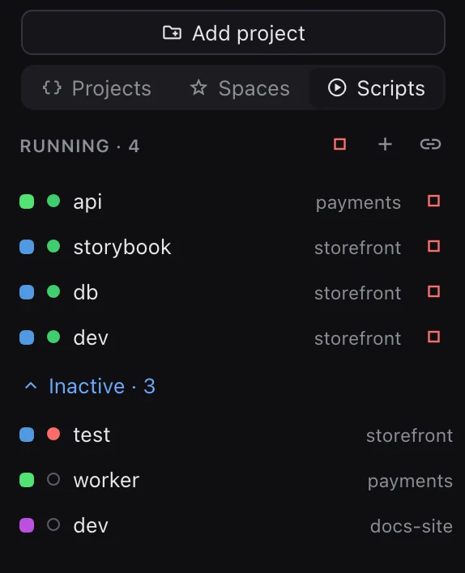Viewport: 465px width, 573px height.
Task: Click the green status dot of storybook
Action: click(x=53, y=246)
